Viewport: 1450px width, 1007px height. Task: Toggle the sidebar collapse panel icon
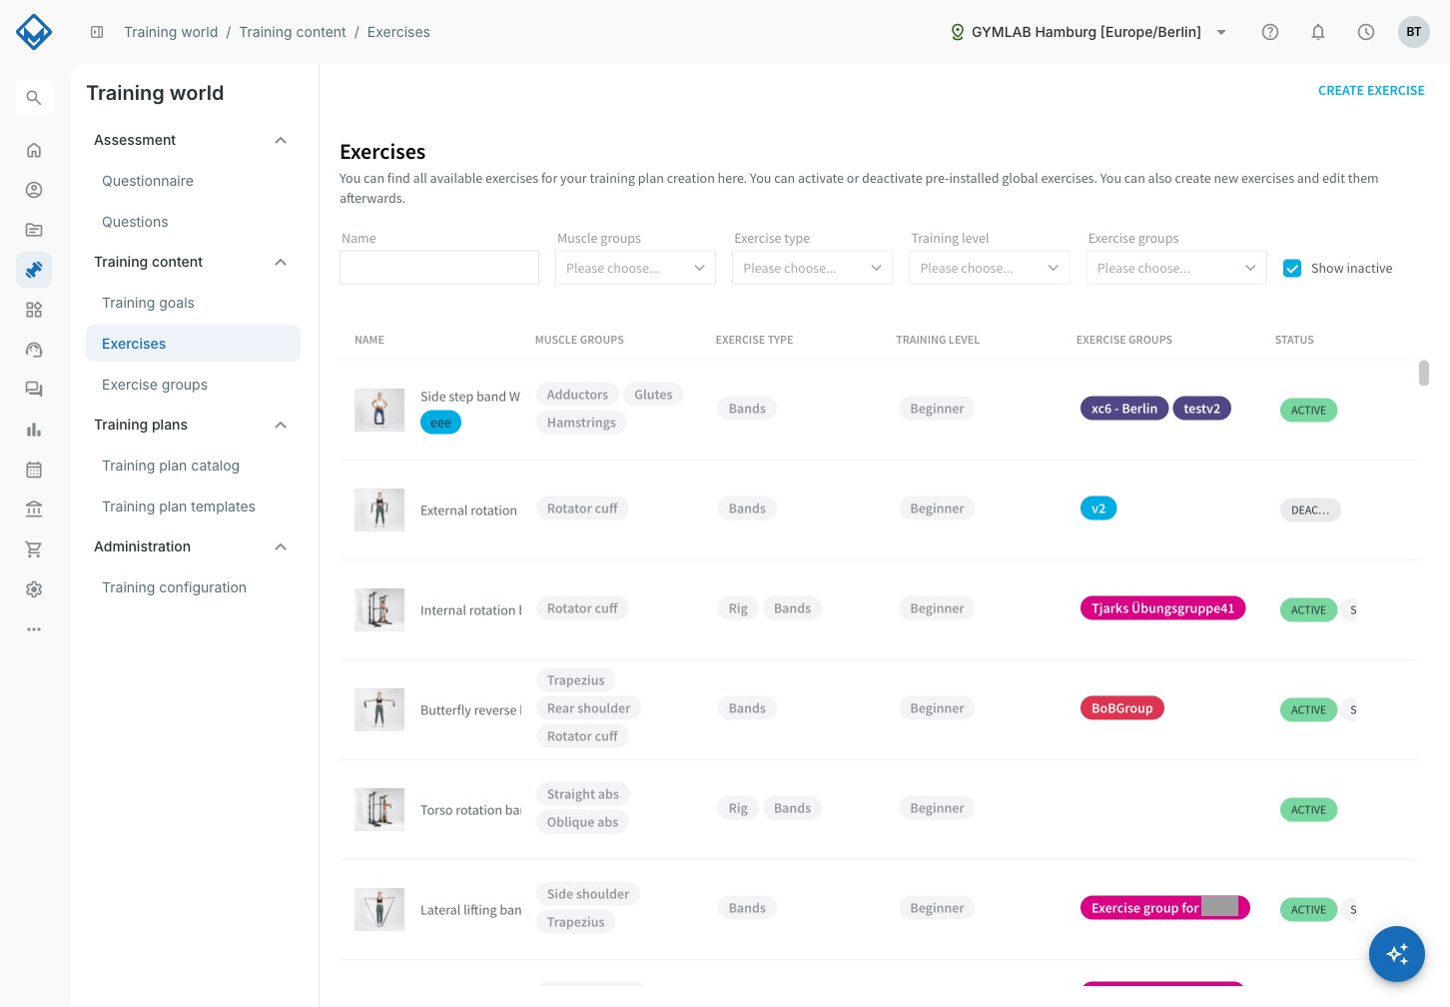[x=97, y=32]
